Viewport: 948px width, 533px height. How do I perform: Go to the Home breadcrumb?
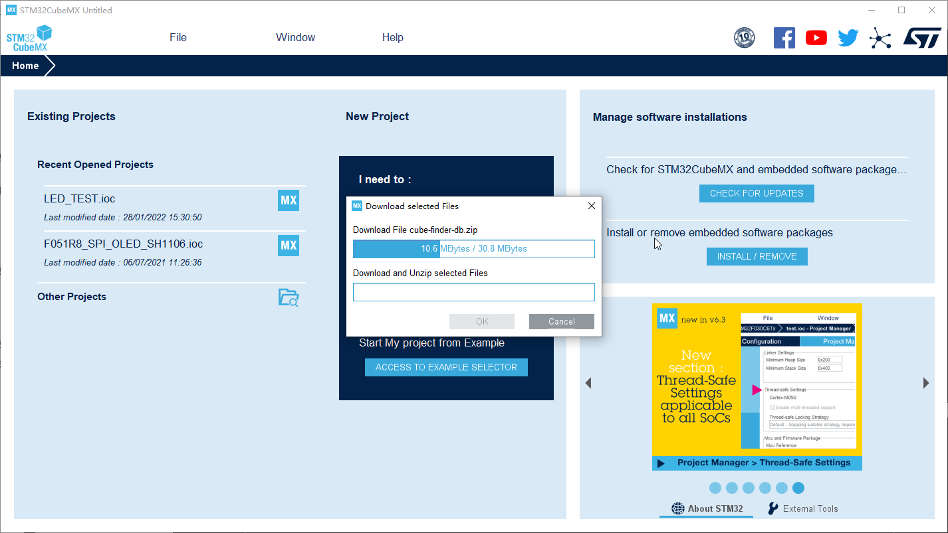[25, 66]
